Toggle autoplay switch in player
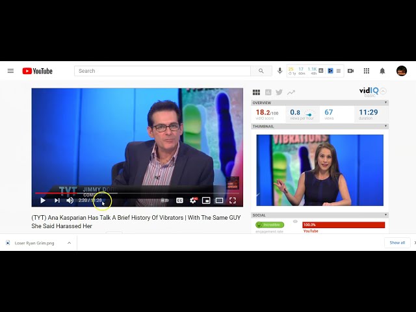The width and height of the screenshot is (416, 312). click(x=164, y=201)
